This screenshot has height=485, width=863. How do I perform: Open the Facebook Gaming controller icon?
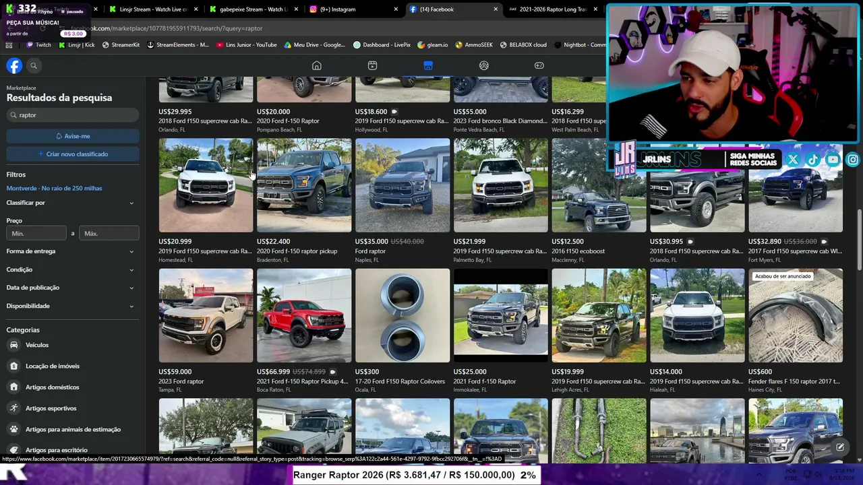pos(539,65)
